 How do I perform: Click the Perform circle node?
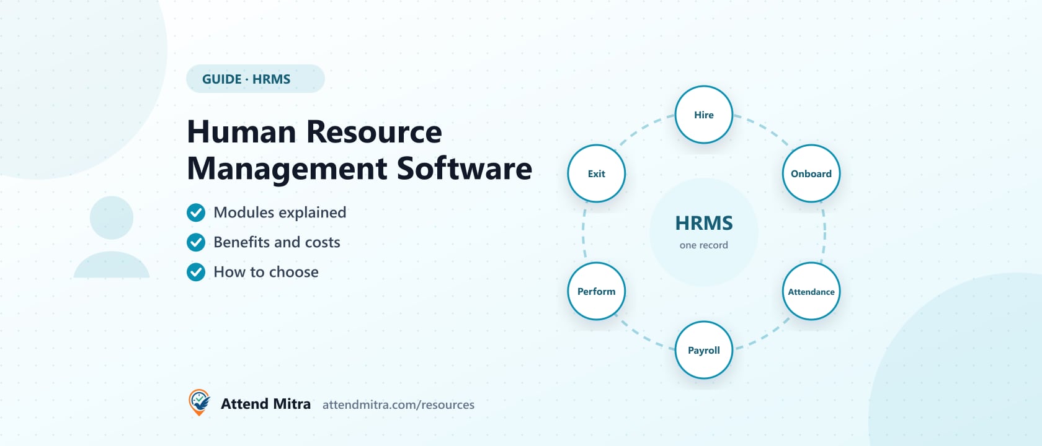click(x=597, y=291)
